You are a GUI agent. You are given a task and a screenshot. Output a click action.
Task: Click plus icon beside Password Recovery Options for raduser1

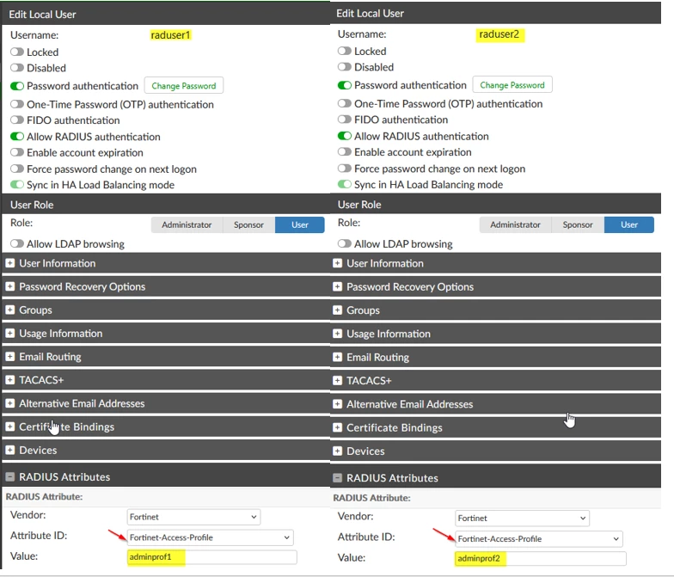tap(10, 286)
